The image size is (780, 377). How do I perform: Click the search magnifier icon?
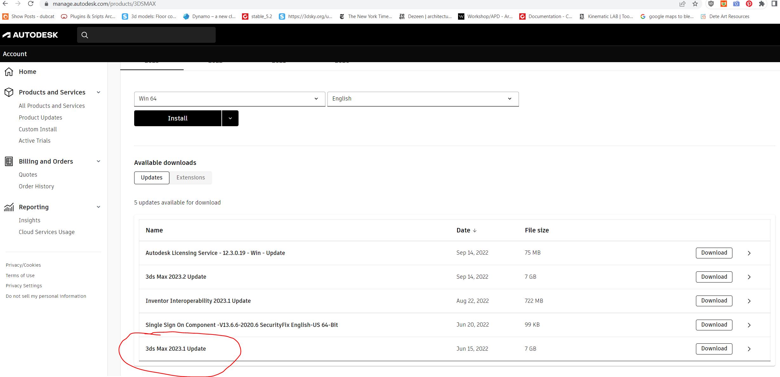pos(85,35)
